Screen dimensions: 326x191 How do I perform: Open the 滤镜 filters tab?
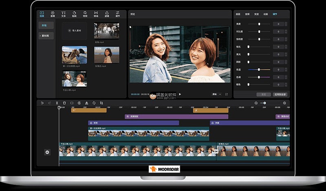(107, 14)
